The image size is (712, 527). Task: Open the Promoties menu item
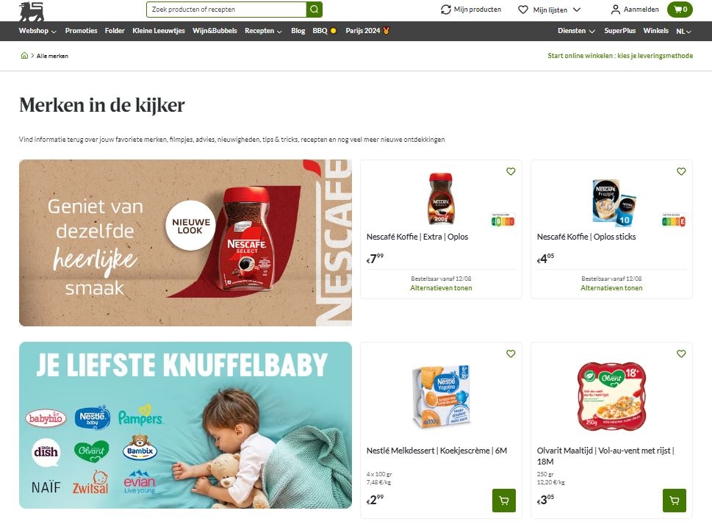tap(82, 31)
